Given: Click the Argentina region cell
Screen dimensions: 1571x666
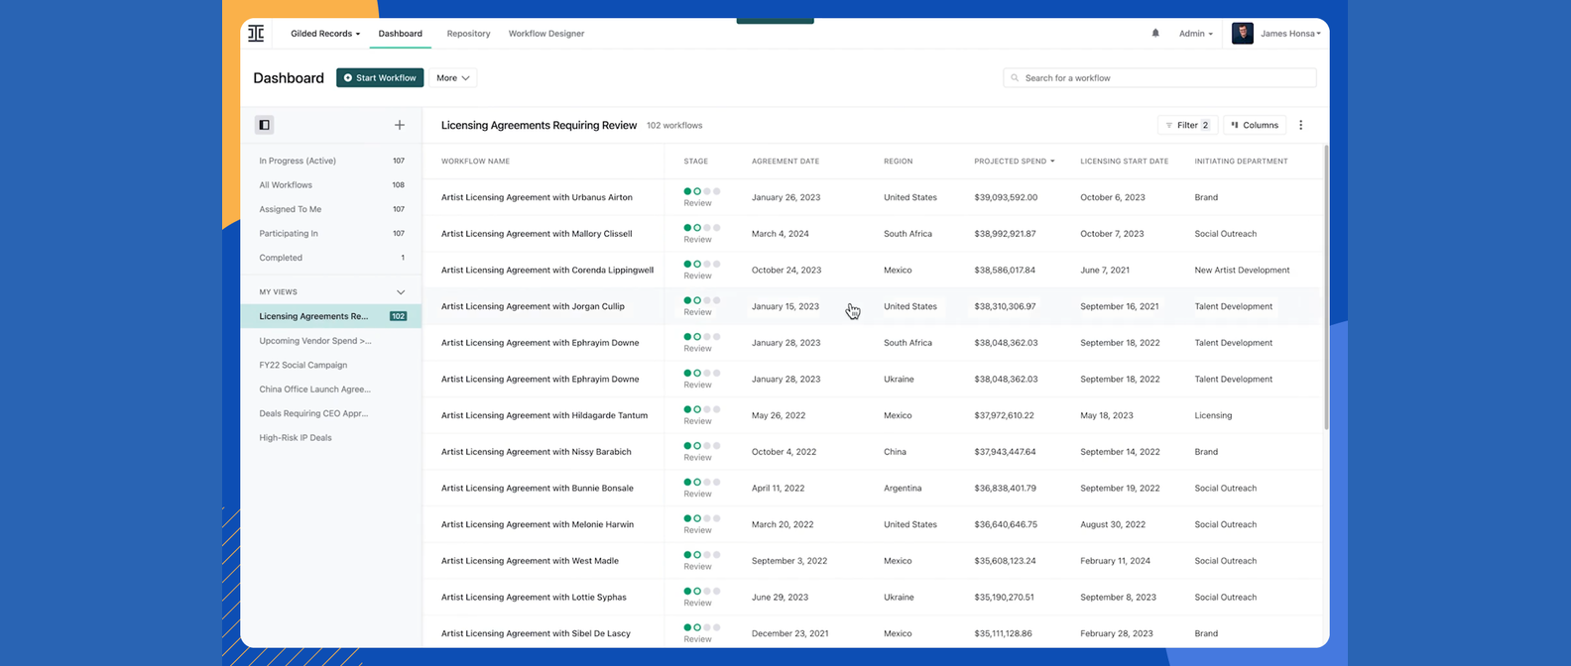Looking at the screenshot, I should pos(903,488).
